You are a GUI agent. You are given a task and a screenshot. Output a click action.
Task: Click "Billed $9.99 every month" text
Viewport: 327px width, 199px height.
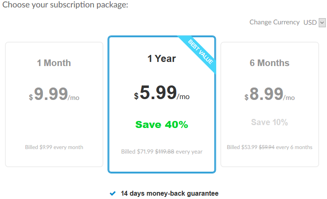54,147
